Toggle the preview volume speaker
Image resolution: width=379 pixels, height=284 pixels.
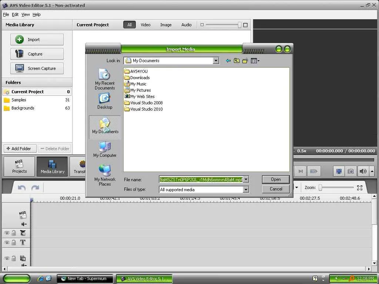363,171
